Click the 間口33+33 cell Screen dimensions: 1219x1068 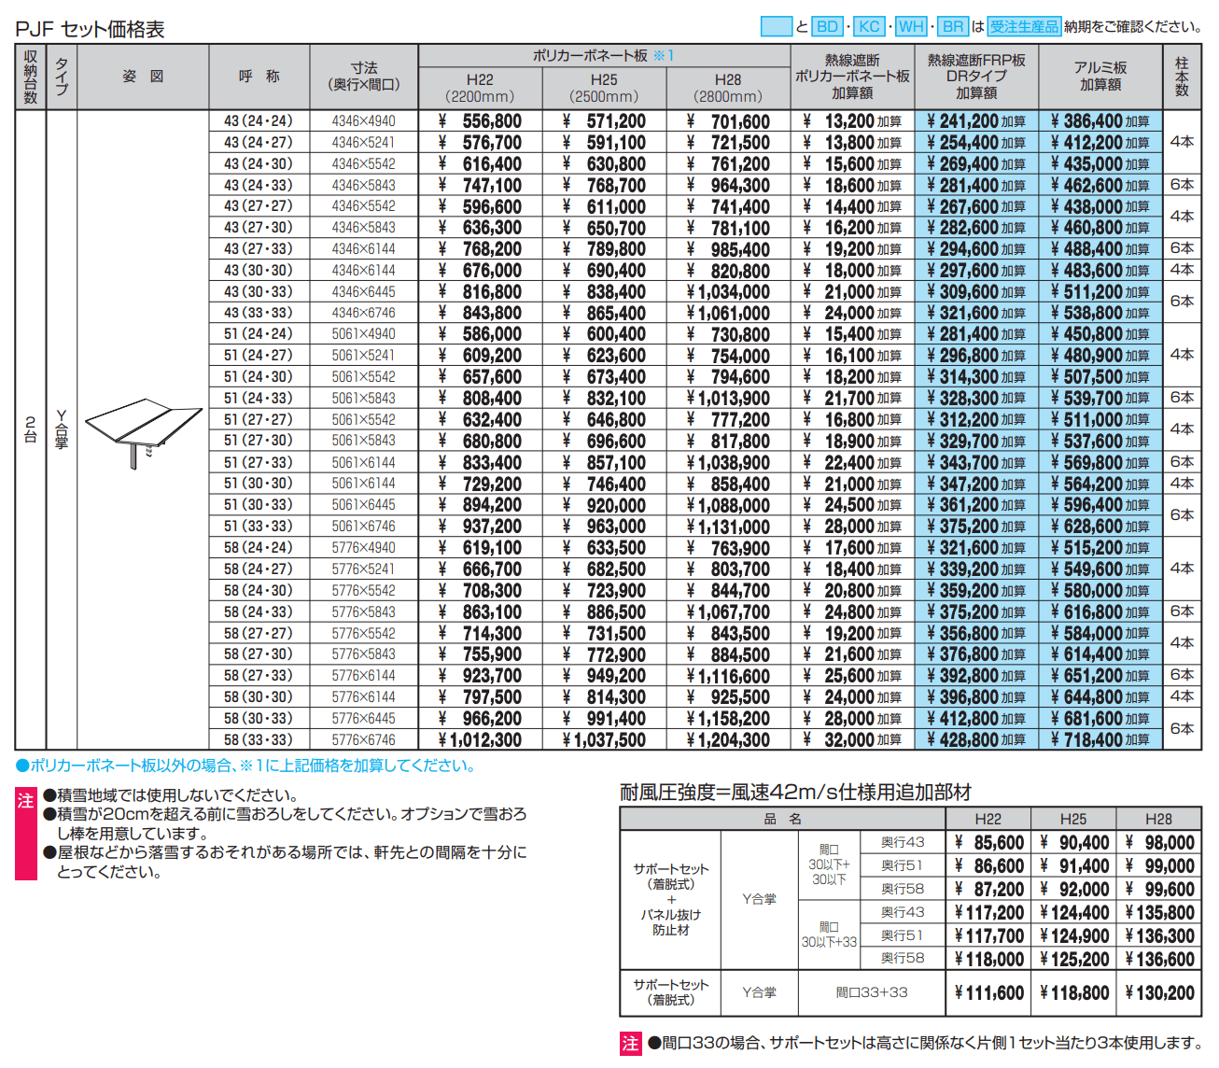[873, 992]
